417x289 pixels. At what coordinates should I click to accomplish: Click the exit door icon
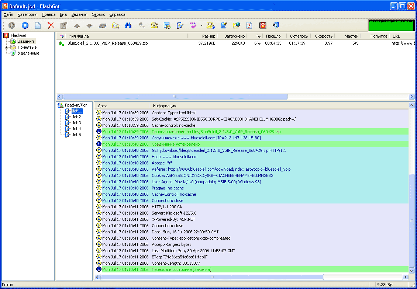tap(276, 25)
